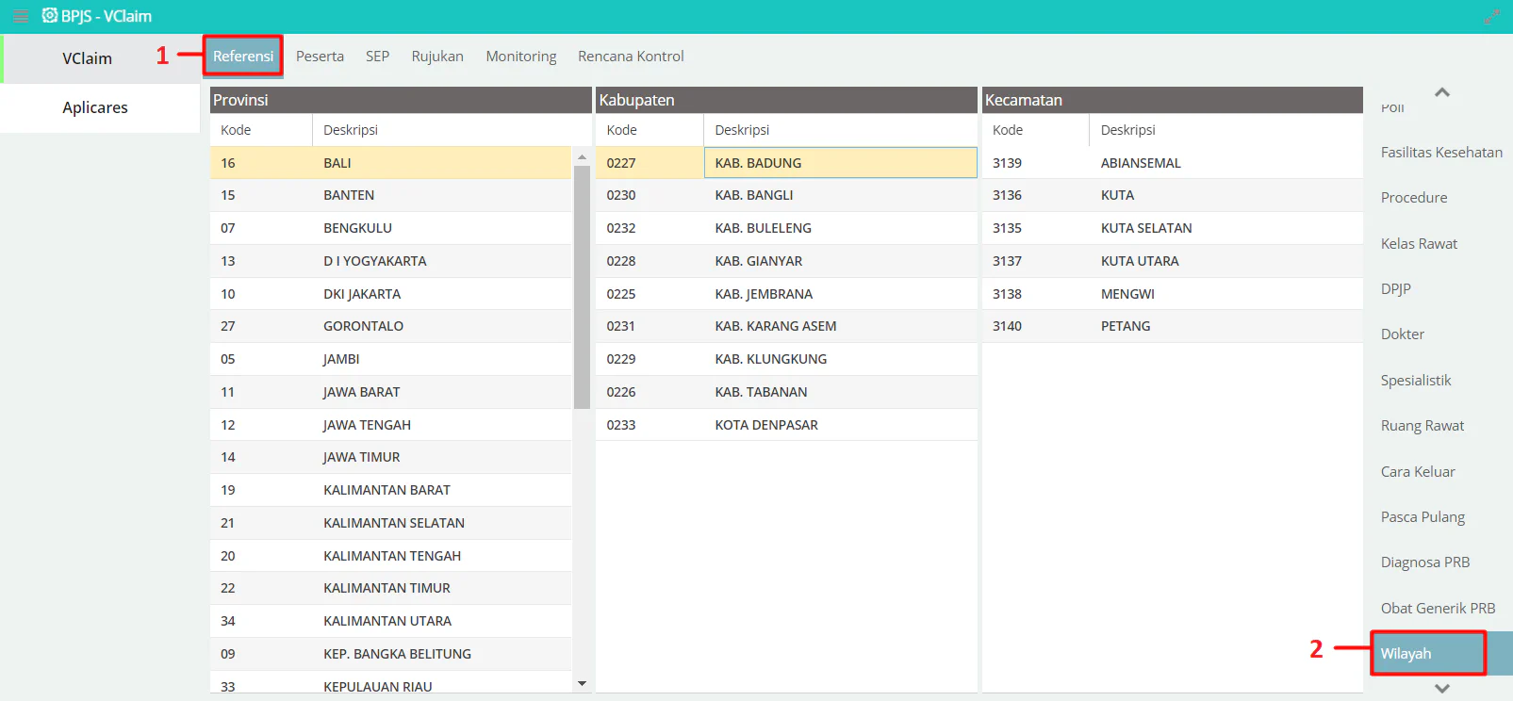Select VClaim in left sidebar

100,58
